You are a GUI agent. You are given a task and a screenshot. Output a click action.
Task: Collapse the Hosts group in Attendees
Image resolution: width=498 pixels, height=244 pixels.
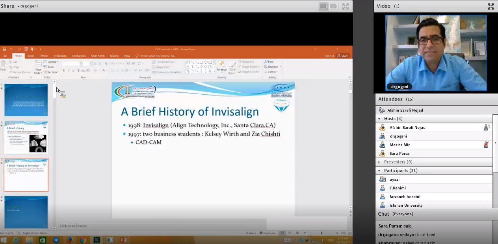(379, 119)
